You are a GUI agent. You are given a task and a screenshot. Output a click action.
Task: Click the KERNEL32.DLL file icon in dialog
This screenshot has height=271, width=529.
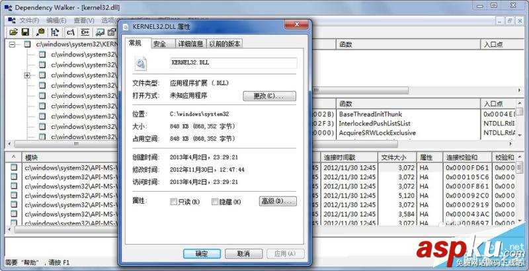[141, 63]
